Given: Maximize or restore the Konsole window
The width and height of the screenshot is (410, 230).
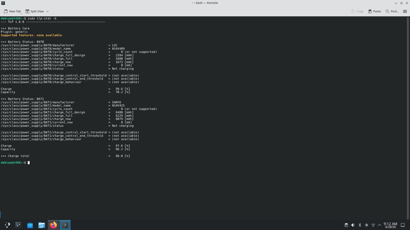Looking at the screenshot, I should tap(401, 3).
